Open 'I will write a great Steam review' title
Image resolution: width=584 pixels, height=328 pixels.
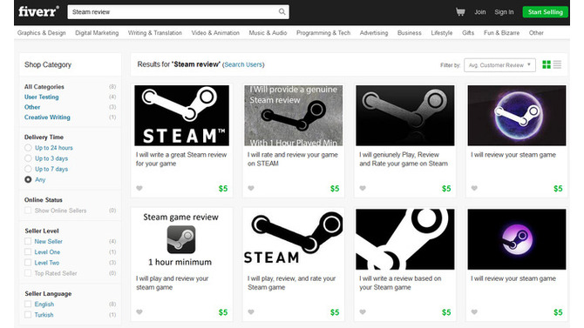[x=181, y=159]
